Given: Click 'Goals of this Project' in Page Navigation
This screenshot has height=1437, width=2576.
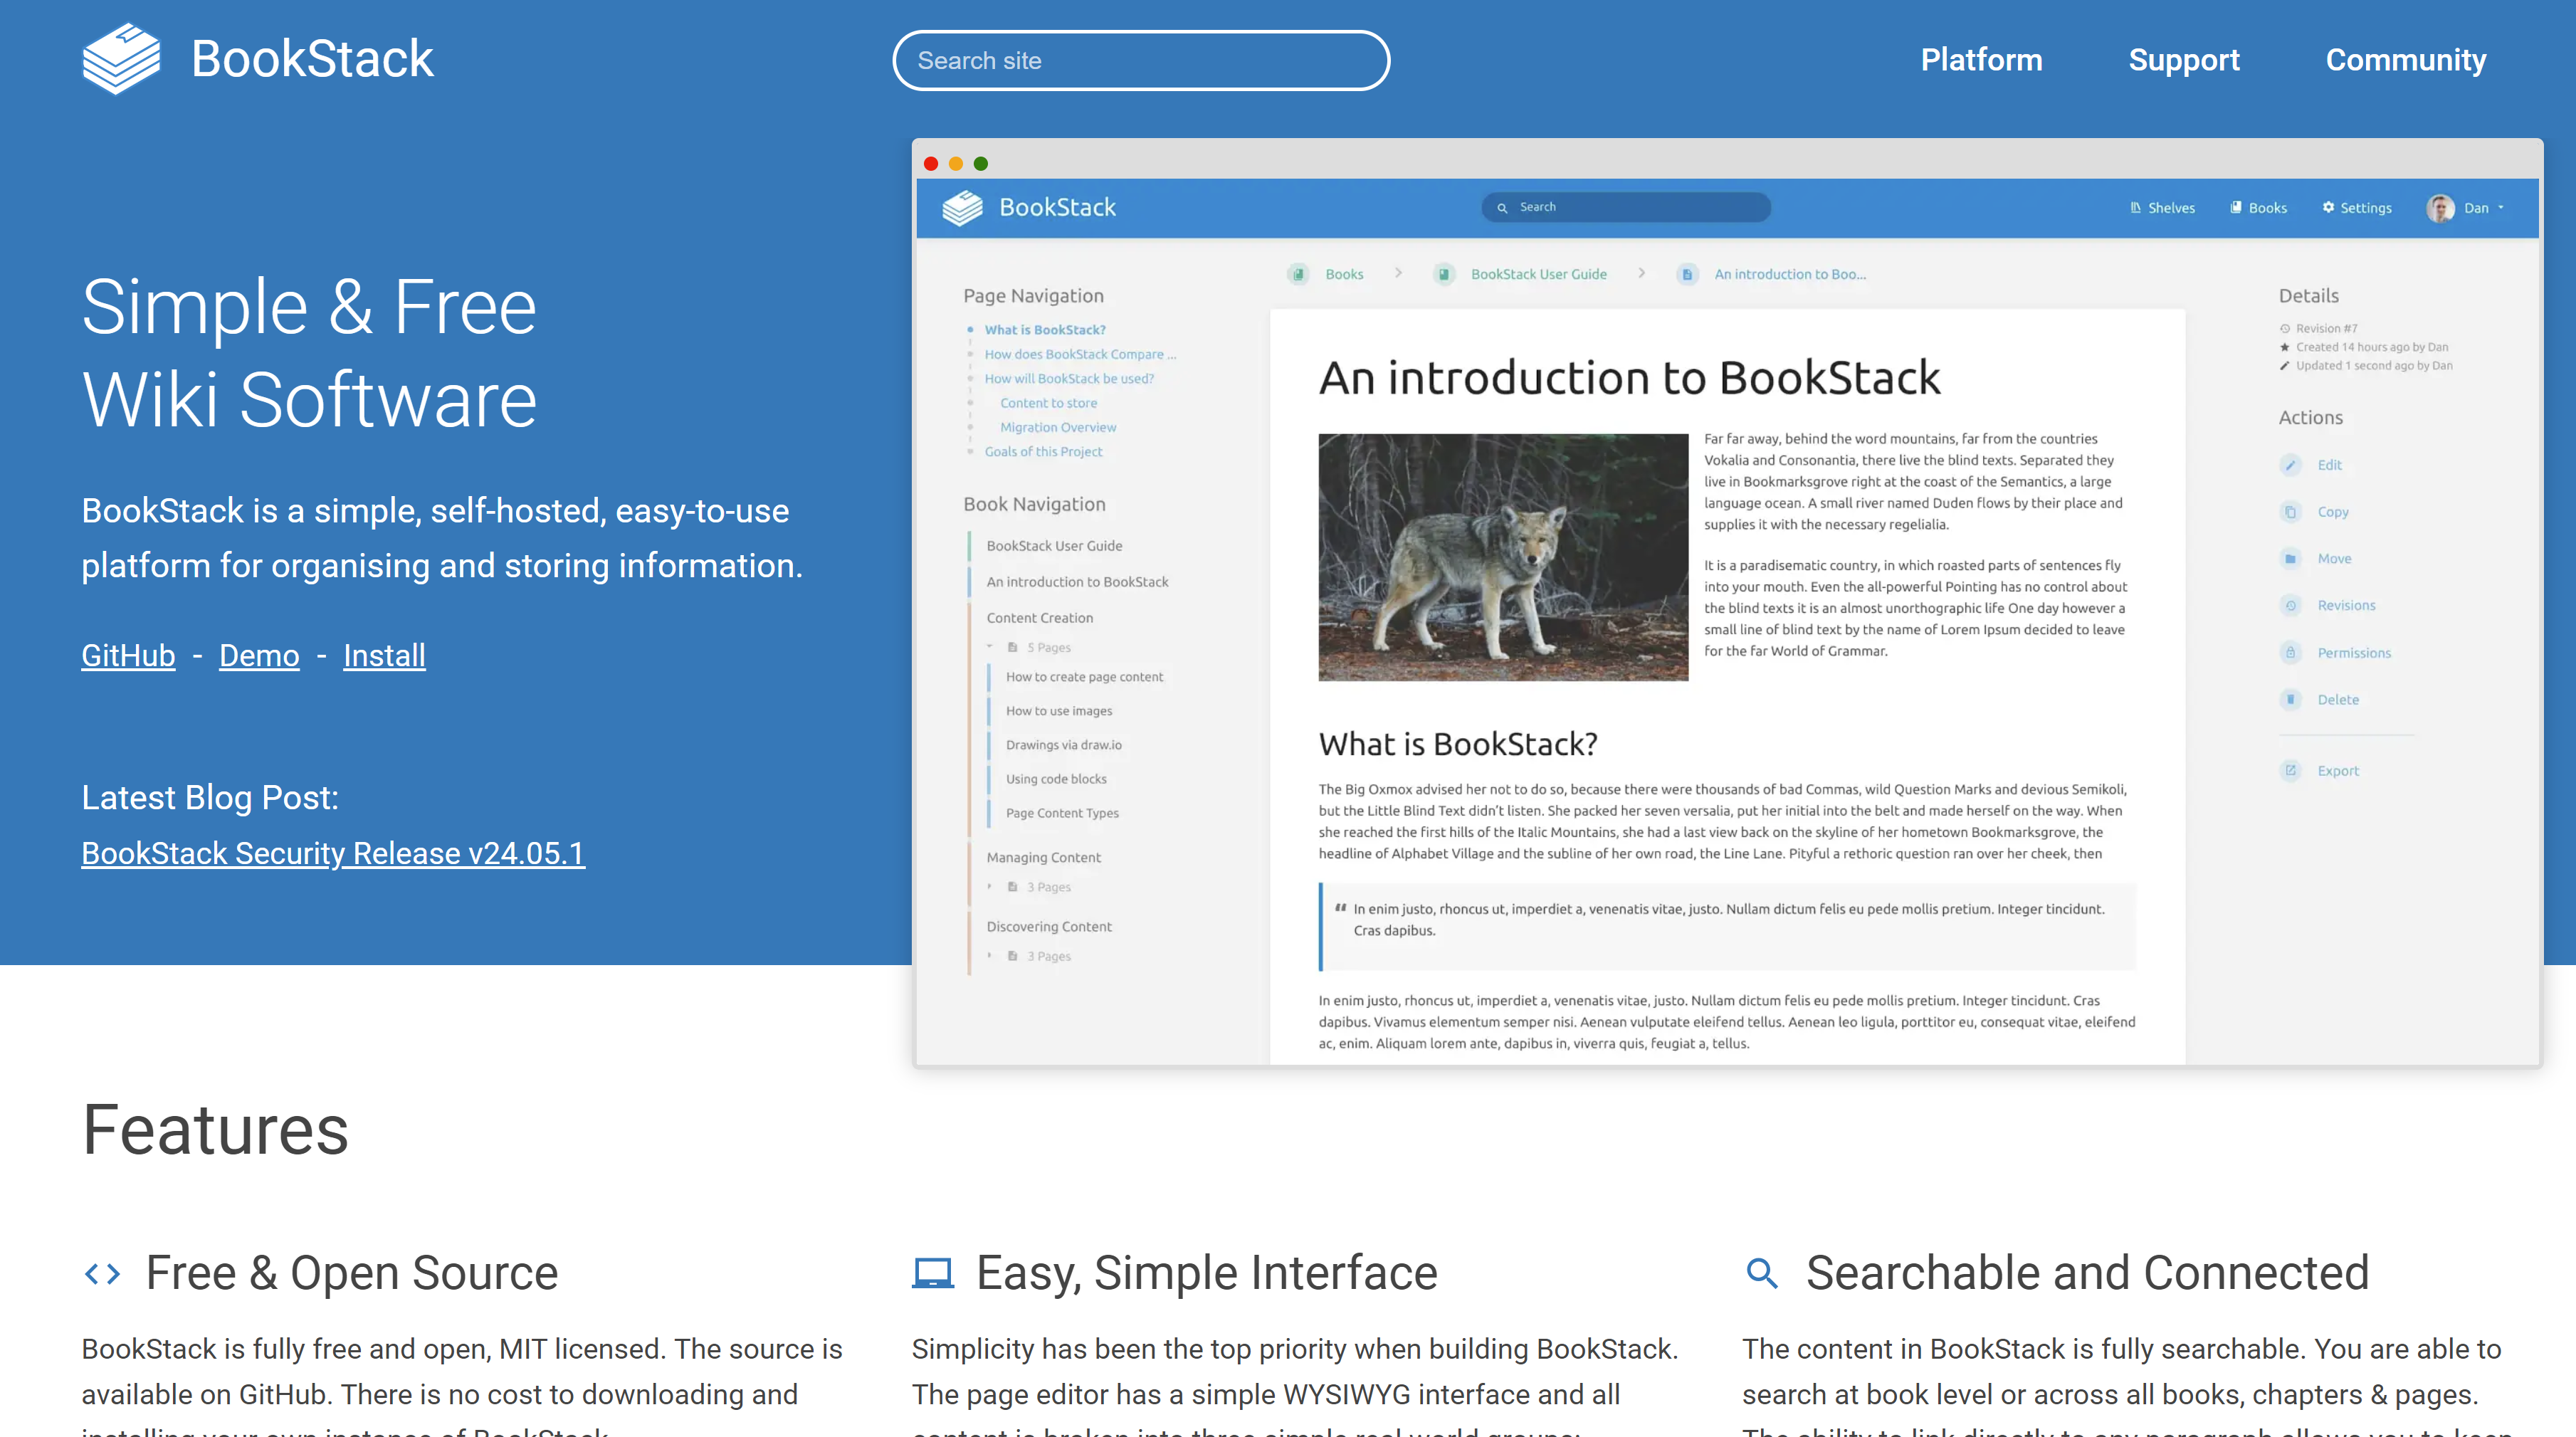Looking at the screenshot, I should coord(1043,452).
